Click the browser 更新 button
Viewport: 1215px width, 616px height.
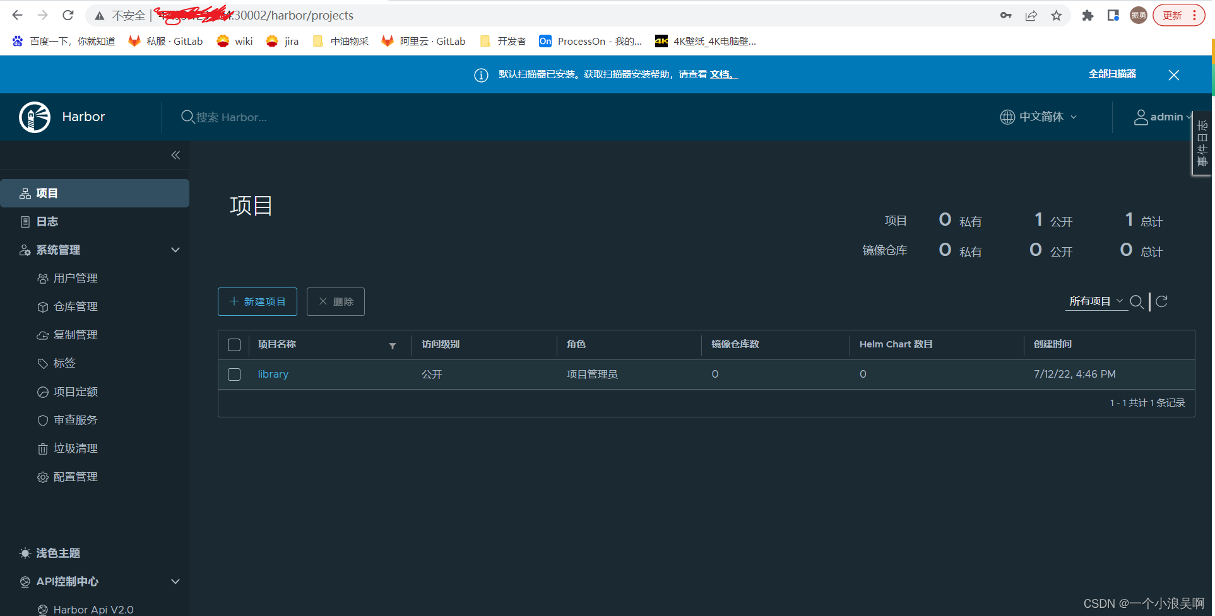click(1178, 15)
